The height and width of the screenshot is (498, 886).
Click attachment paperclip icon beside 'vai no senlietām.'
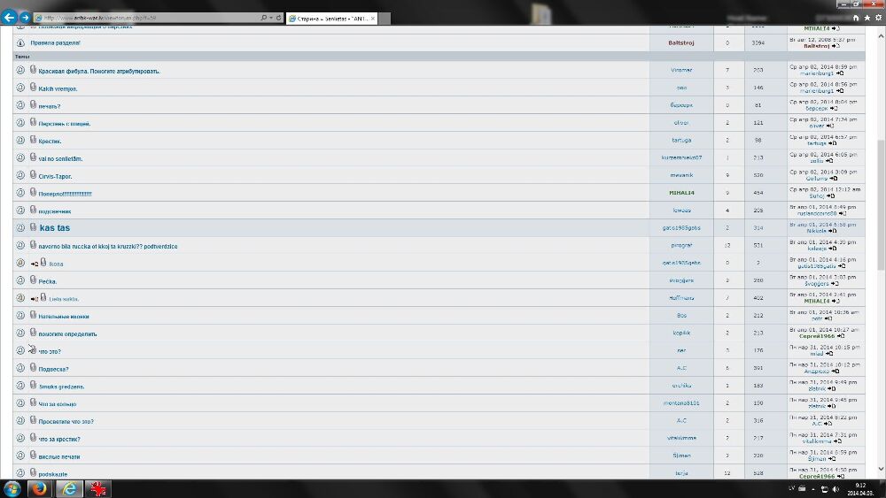tap(34, 157)
